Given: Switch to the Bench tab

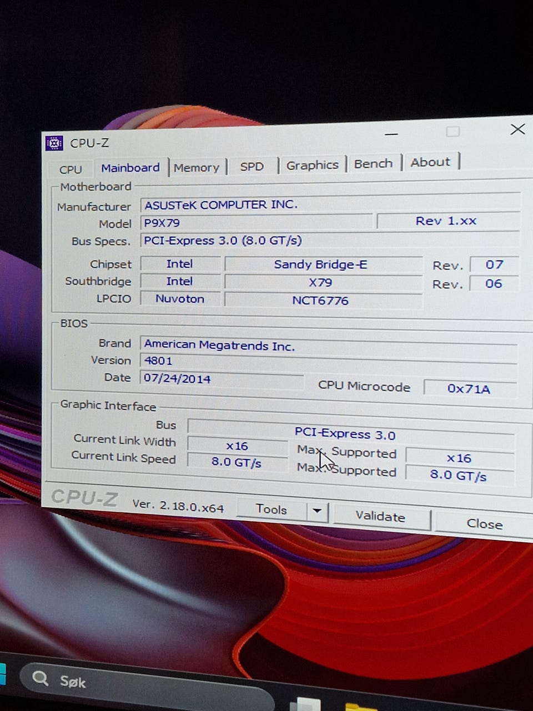Looking at the screenshot, I should (x=373, y=163).
